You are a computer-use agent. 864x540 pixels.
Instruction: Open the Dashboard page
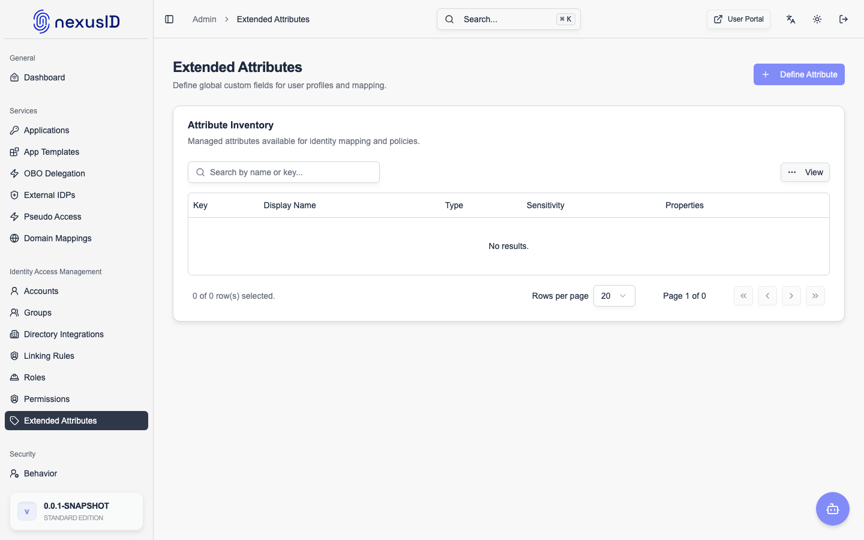click(x=76, y=77)
